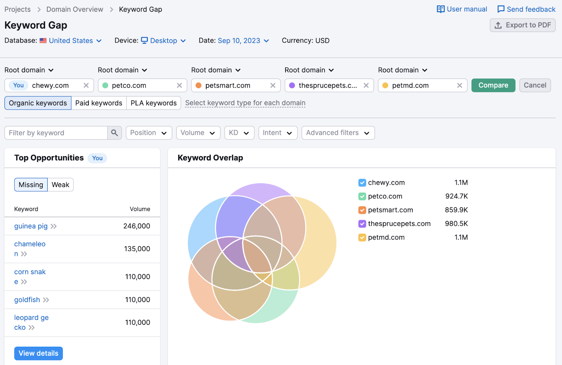This screenshot has height=365, width=562.
Task: Click arrows icon next to leopard gecko
Action: click(x=32, y=328)
